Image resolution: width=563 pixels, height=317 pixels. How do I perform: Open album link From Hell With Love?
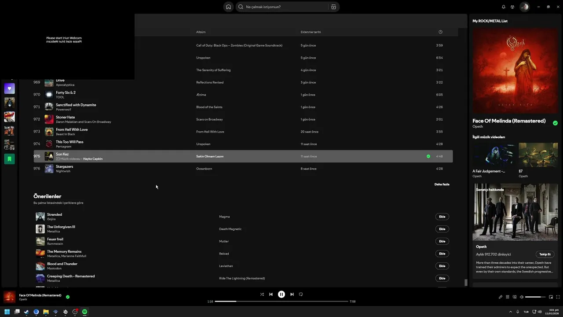click(x=210, y=132)
